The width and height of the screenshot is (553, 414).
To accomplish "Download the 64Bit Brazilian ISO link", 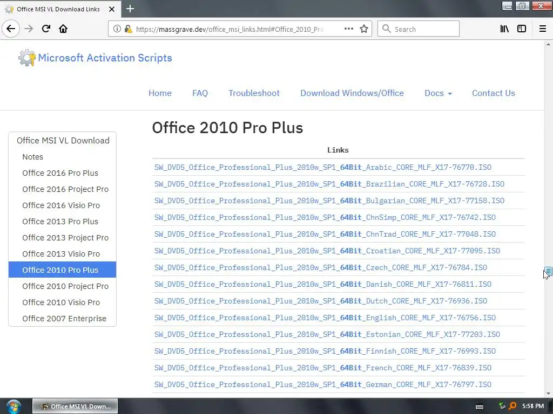I will (329, 184).
